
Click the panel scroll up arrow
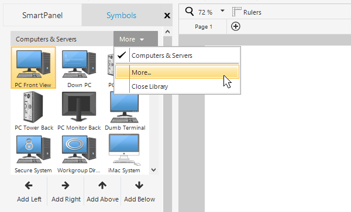(x=167, y=32)
